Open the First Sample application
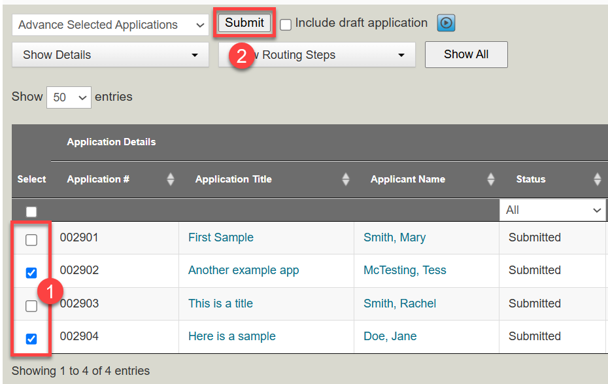The width and height of the screenshot is (608, 384). pyautogui.click(x=220, y=237)
